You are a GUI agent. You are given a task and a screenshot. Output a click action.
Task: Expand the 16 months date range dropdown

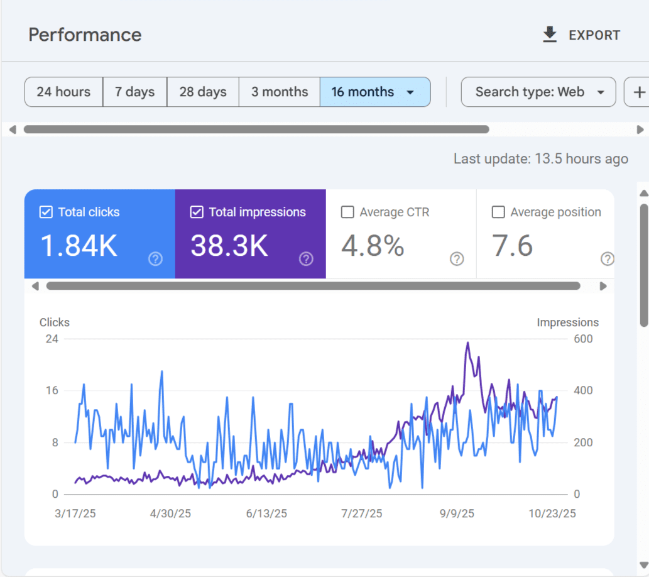(x=410, y=92)
